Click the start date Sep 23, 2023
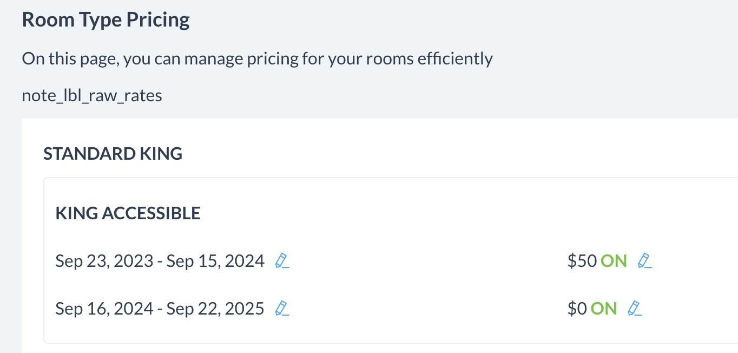This screenshot has width=738, height=353. [104, 261]
